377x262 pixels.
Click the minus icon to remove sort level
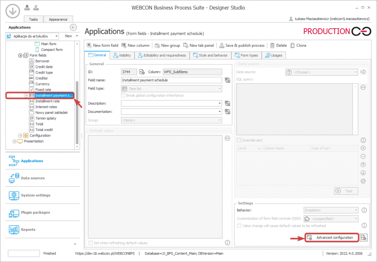point(363,156)
